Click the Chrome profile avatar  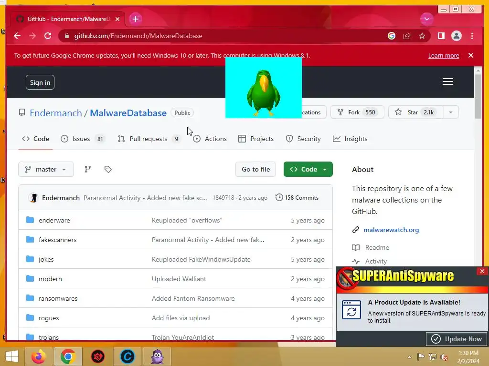456,36
